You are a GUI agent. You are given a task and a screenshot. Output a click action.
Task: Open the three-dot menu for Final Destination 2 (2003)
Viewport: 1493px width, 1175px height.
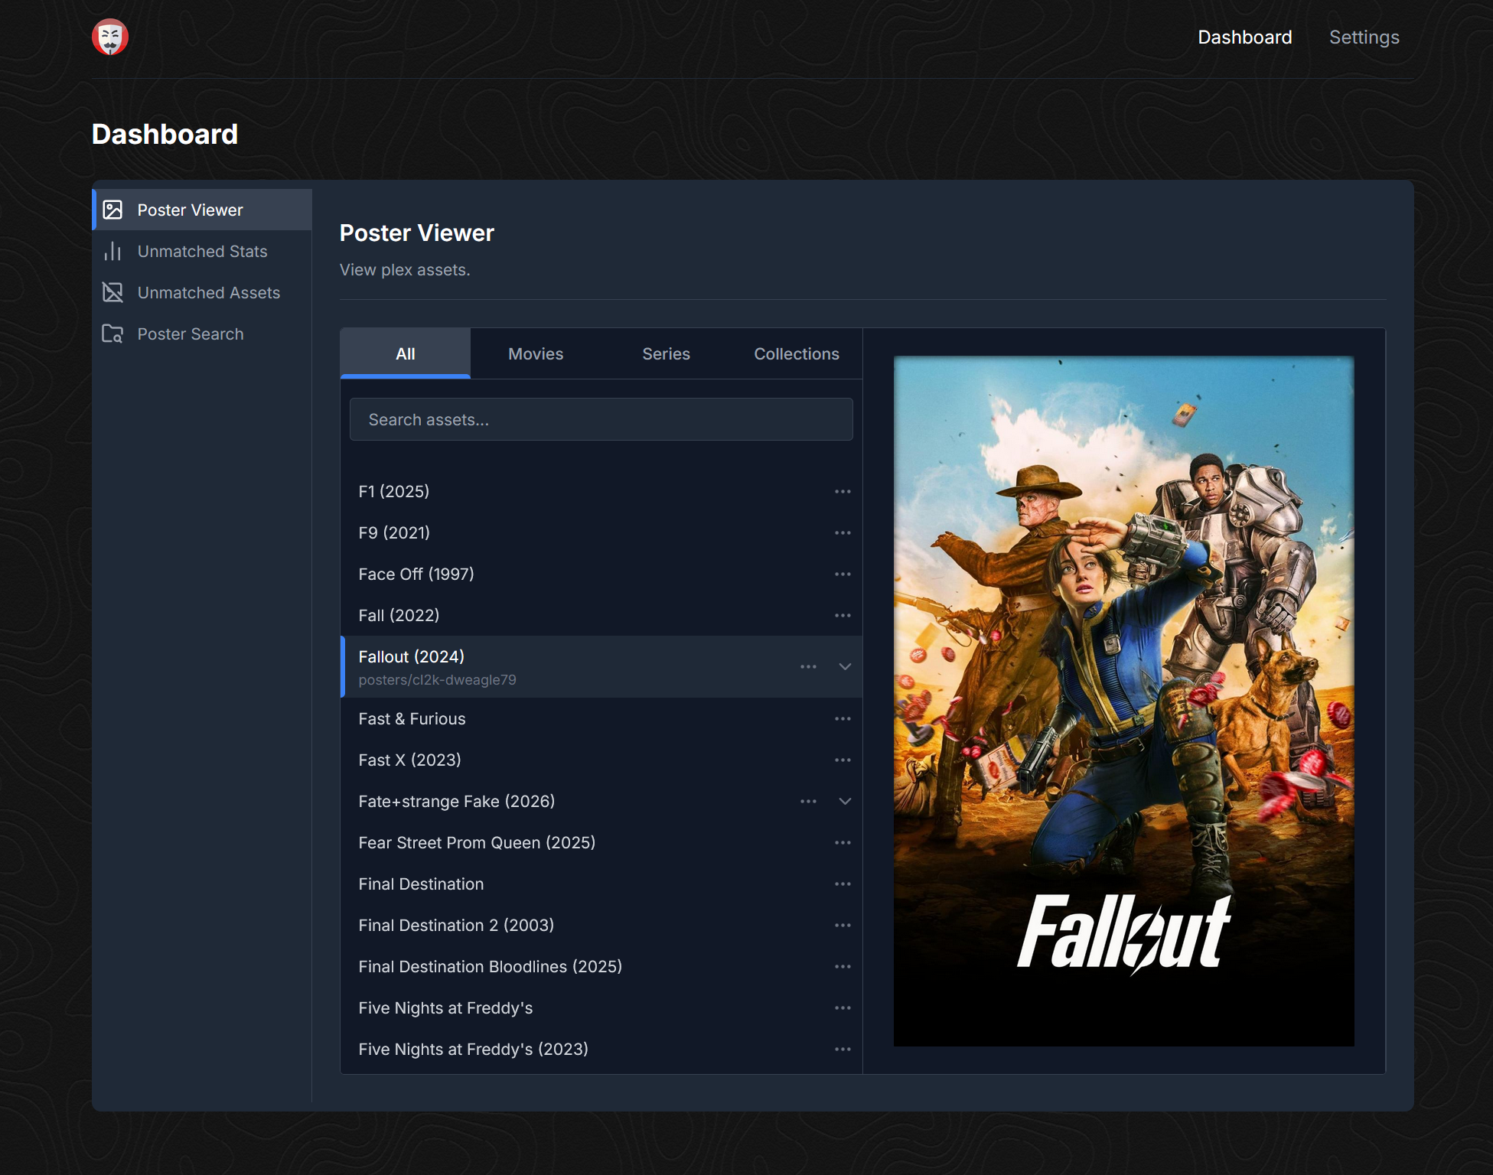(x=843, y=925)
